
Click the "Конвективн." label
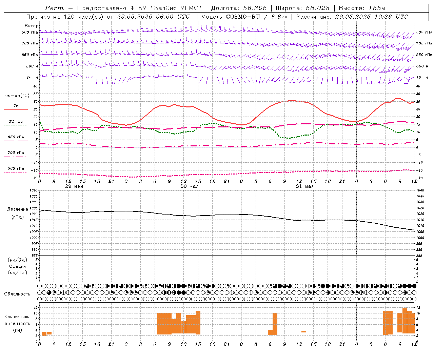[x=18, y=317]
